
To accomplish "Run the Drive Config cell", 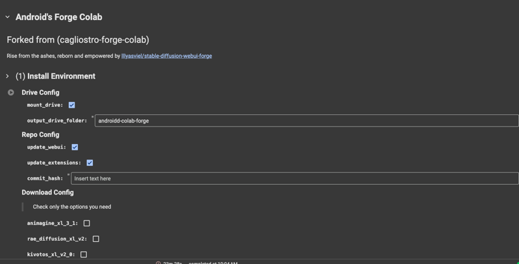I will point(11,92).
